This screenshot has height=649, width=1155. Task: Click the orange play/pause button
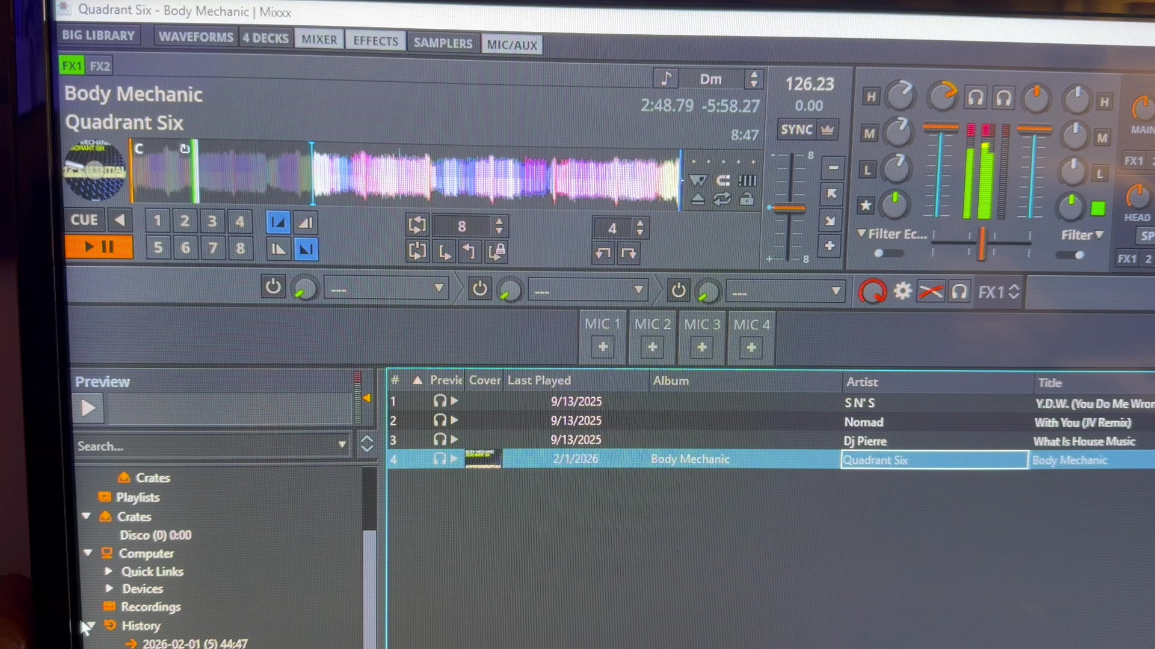99,246
